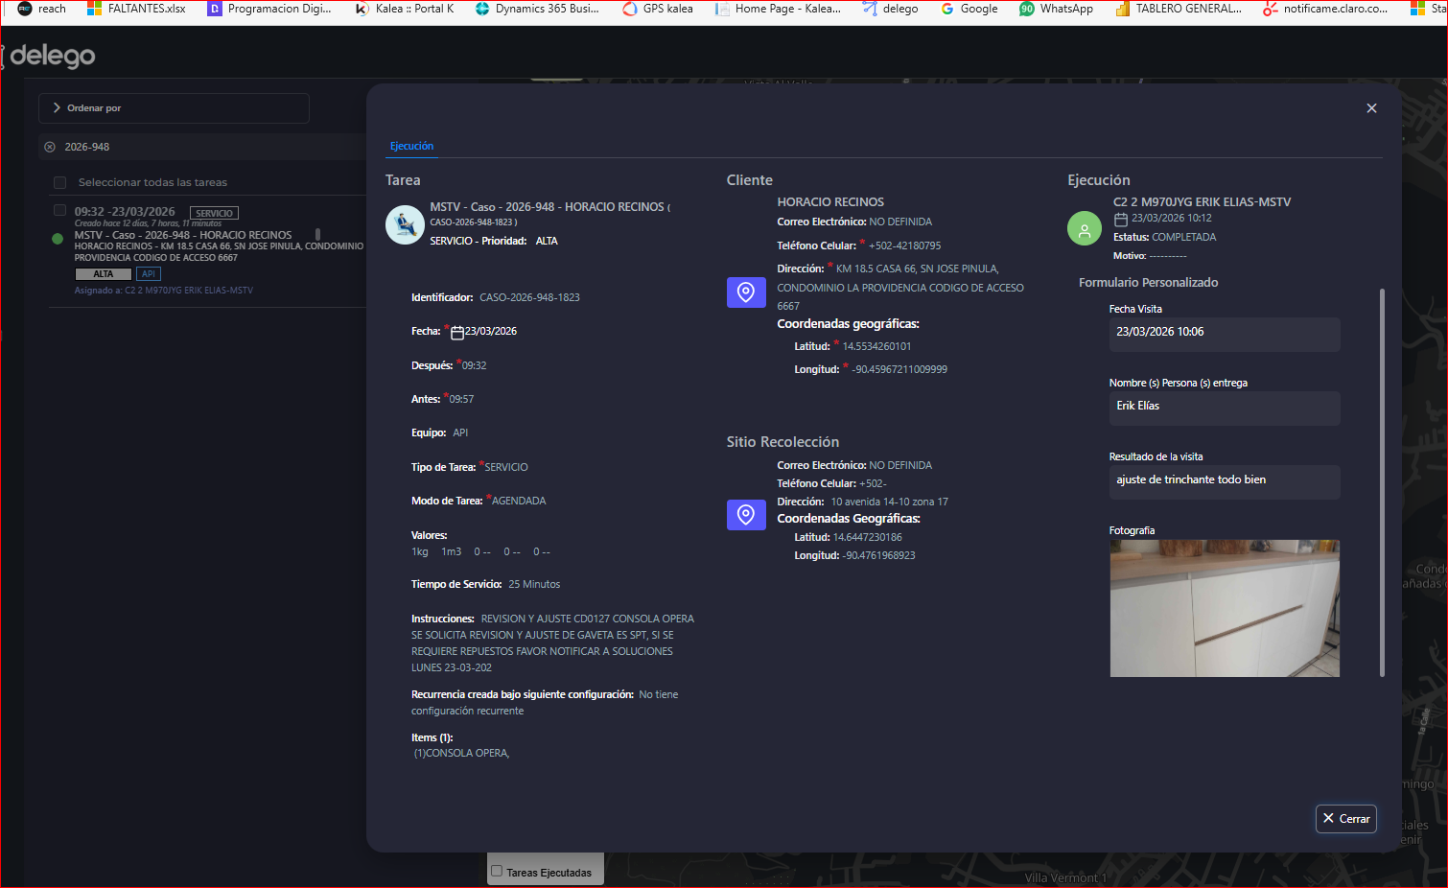The height and width of the screenshot is (888, 1448).
Task: Click the form's vertical scrollbar
Action: pos(1382,479)
